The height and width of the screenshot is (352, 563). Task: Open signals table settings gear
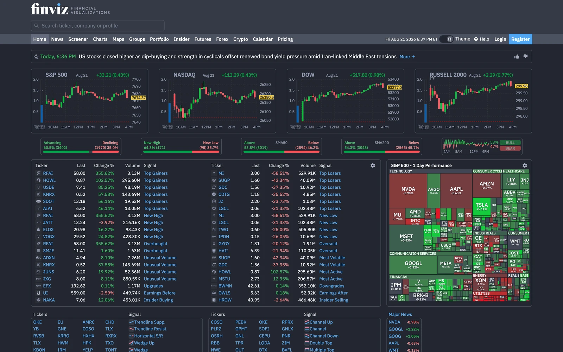click(x=373, y=165)
